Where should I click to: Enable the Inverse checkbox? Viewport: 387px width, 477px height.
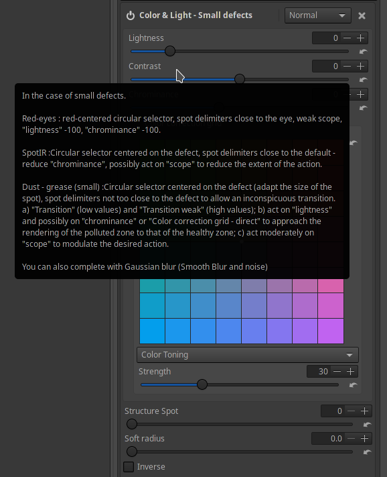(129, 467)
